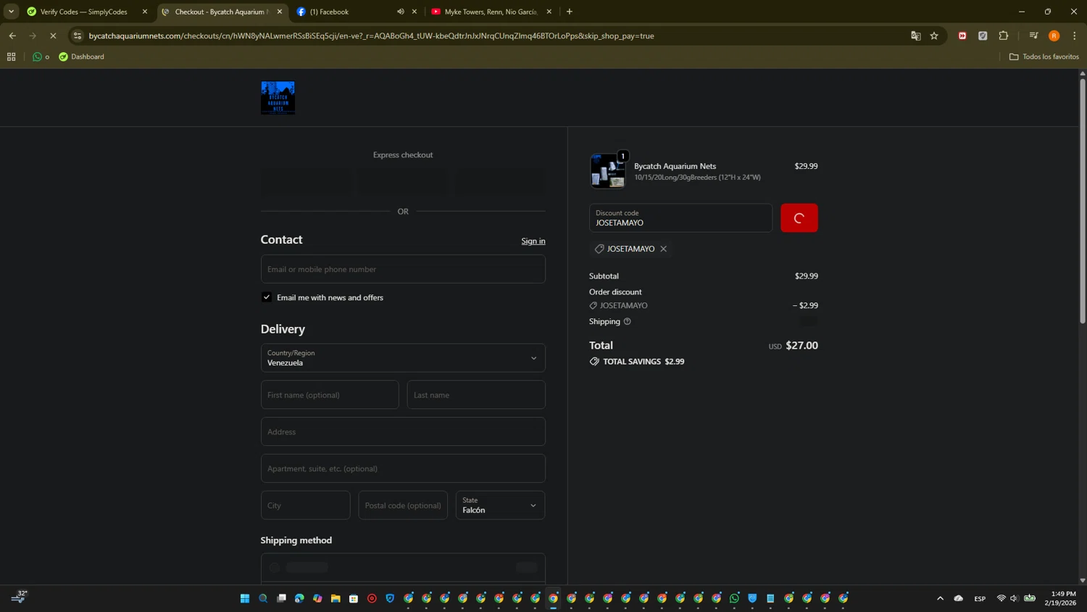Click the Bycatch Aquarium Nets store logo
This screenshot has width=1087, height=612.
(278, 98)
